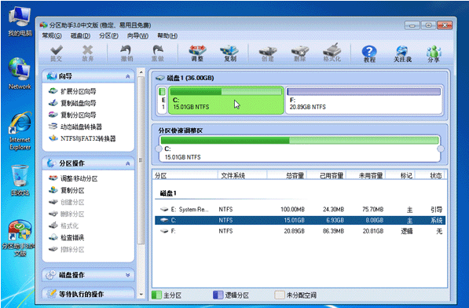Click the 文件系统 column header
Viewport: 469px width, 308px height.
pyautogui.click(x=242, y=175)
